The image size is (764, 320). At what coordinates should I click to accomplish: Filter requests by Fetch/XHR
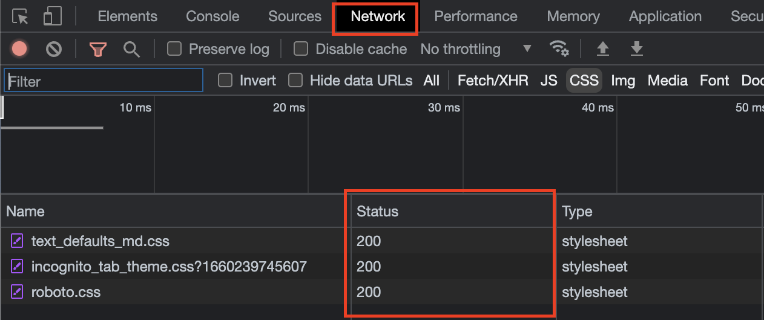(x=493, y=81)
